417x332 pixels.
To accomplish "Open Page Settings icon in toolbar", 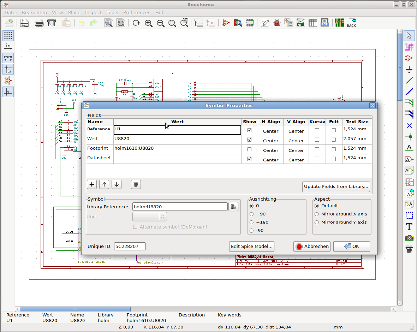I will 24,23.
